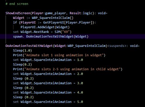Click the value 4.0 in SquareIntelAnimation assignment

(80, 92)
